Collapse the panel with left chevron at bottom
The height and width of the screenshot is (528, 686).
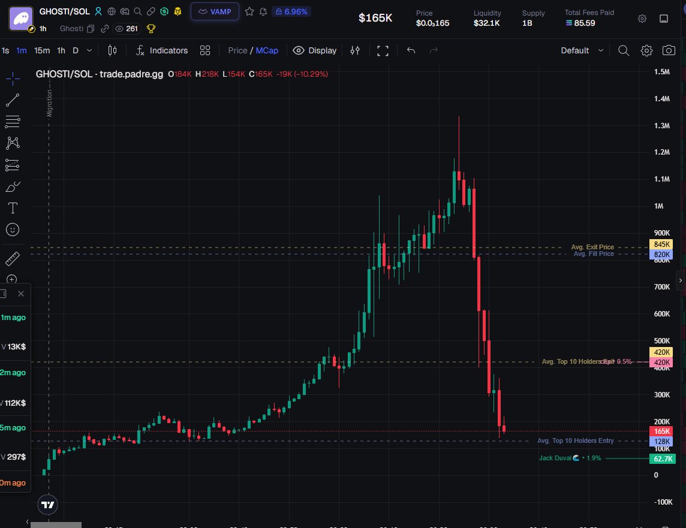tap(27, 522)
